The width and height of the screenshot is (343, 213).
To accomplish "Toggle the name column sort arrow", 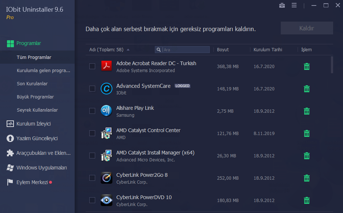I will pyautogui.click(x=128, y=50).
